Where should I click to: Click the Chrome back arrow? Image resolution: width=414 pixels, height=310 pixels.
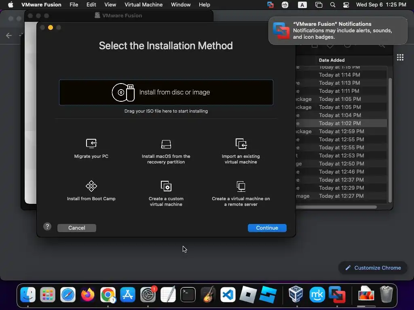(9, 36)
